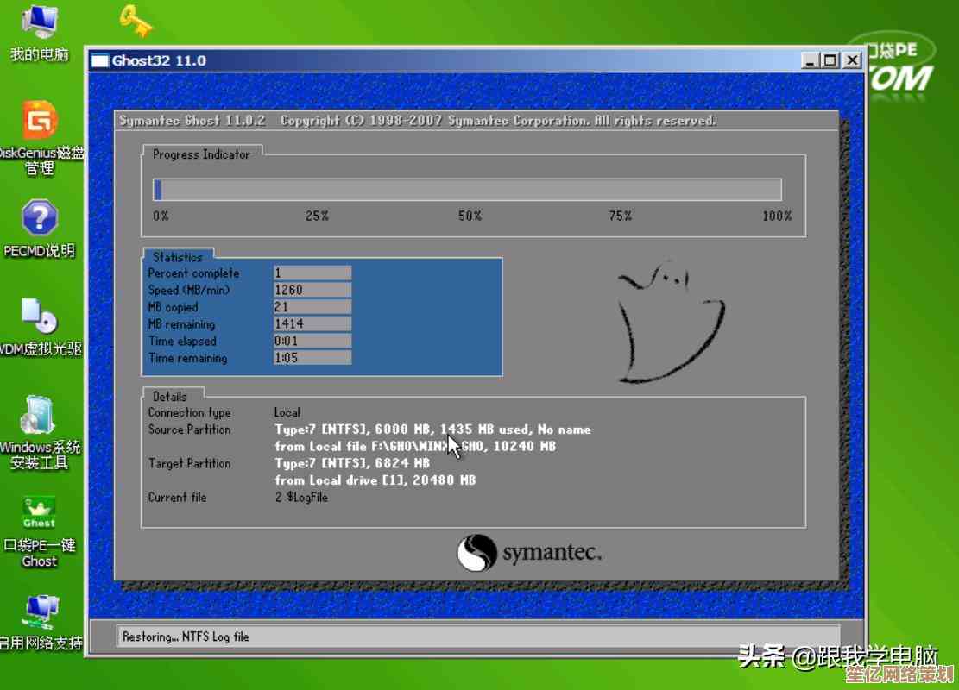Select the Percent complete value field
This screenshot has width=959, height=690.
click(x=312, y=273)
